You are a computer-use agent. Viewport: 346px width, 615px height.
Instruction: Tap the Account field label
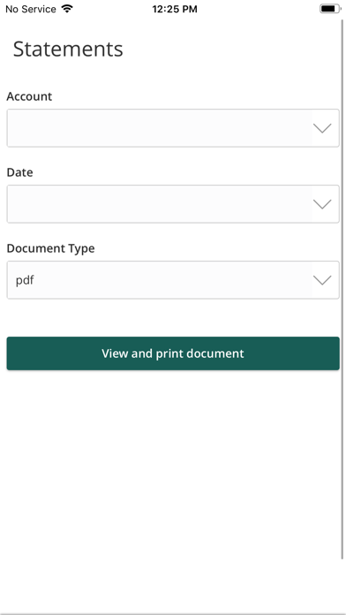point(29,96)
